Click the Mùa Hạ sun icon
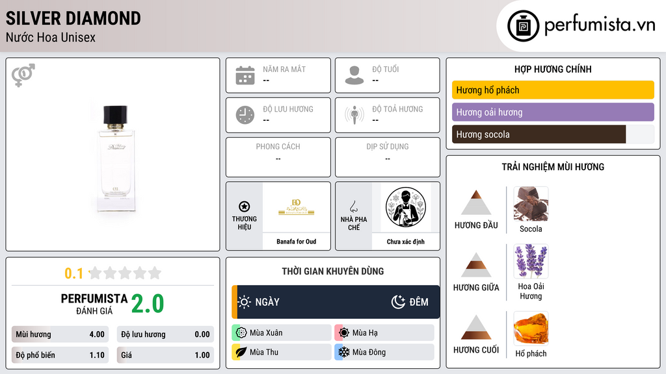This screenshot has height=374, width=666. click(x=344, y=333)
